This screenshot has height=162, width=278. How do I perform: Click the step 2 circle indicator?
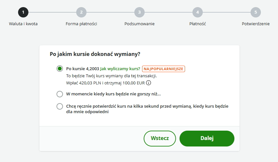81,13
